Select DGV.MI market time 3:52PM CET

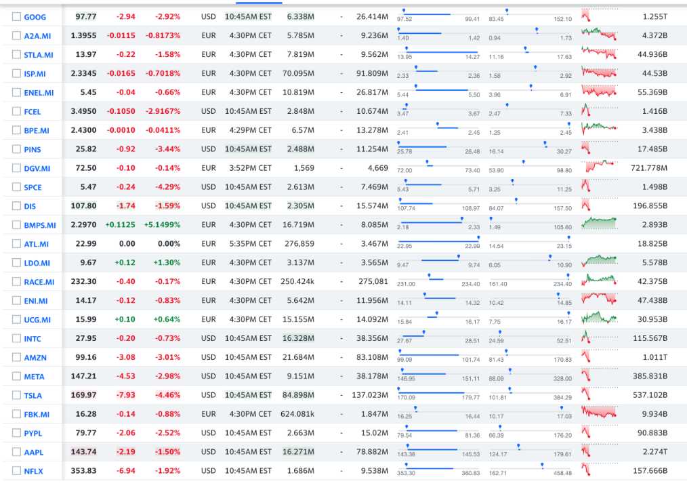(x=251, y=168)
